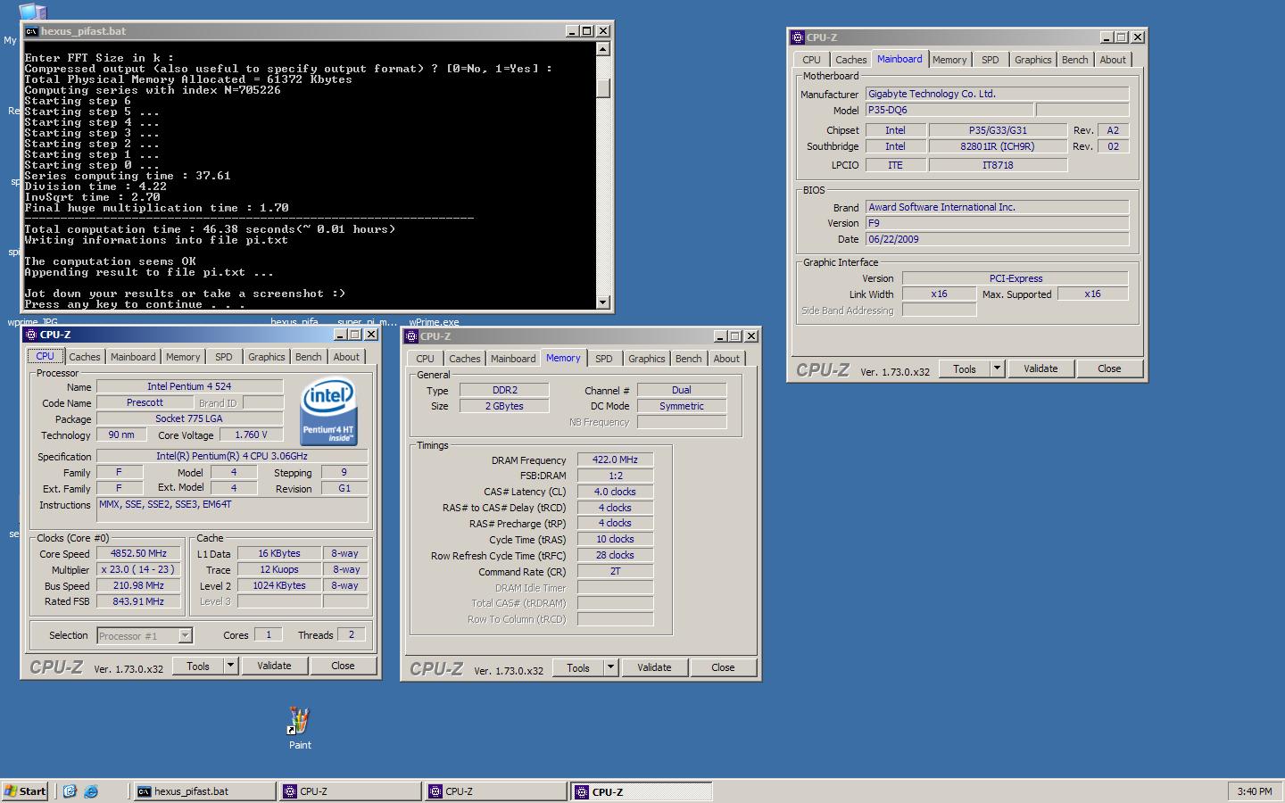This screenshot has width=1285, height=803.
Task: Open Graphics tab in the CPU window
Action: point(267,356)
